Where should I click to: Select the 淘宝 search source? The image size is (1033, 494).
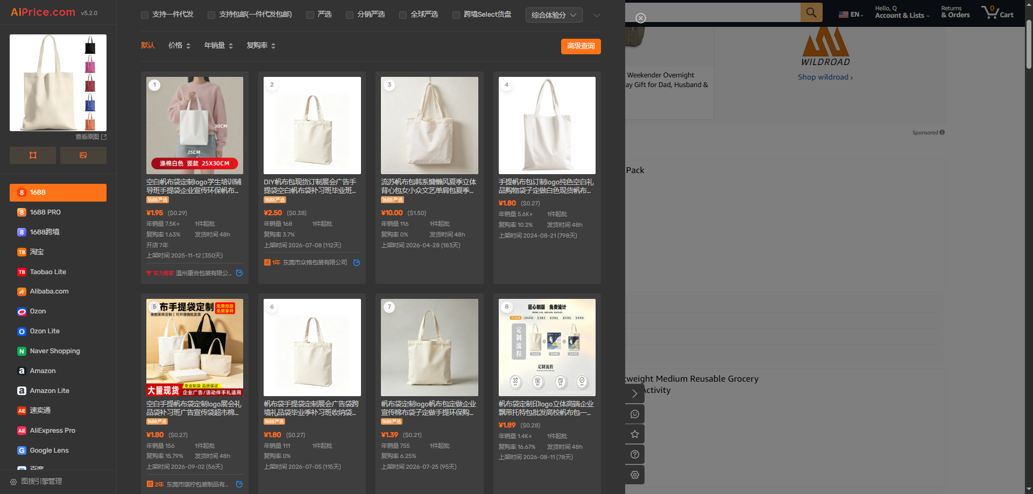(x=58, y=252)
